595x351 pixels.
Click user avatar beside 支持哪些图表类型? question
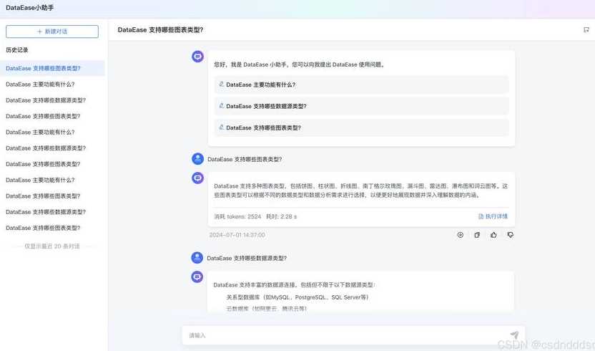tap(197, 159)
